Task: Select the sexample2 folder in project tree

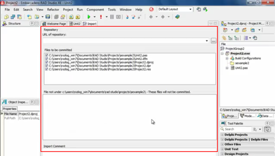Action: [242, 63]
